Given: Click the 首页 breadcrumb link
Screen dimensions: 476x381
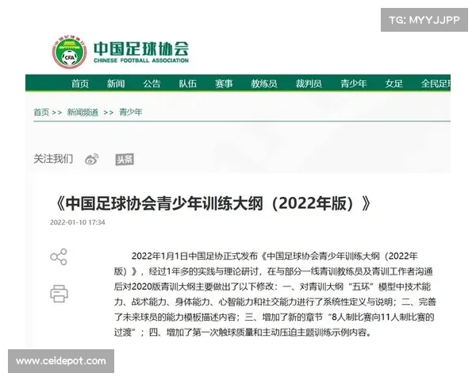Looking at the screenshot, I should coord(41,113).
